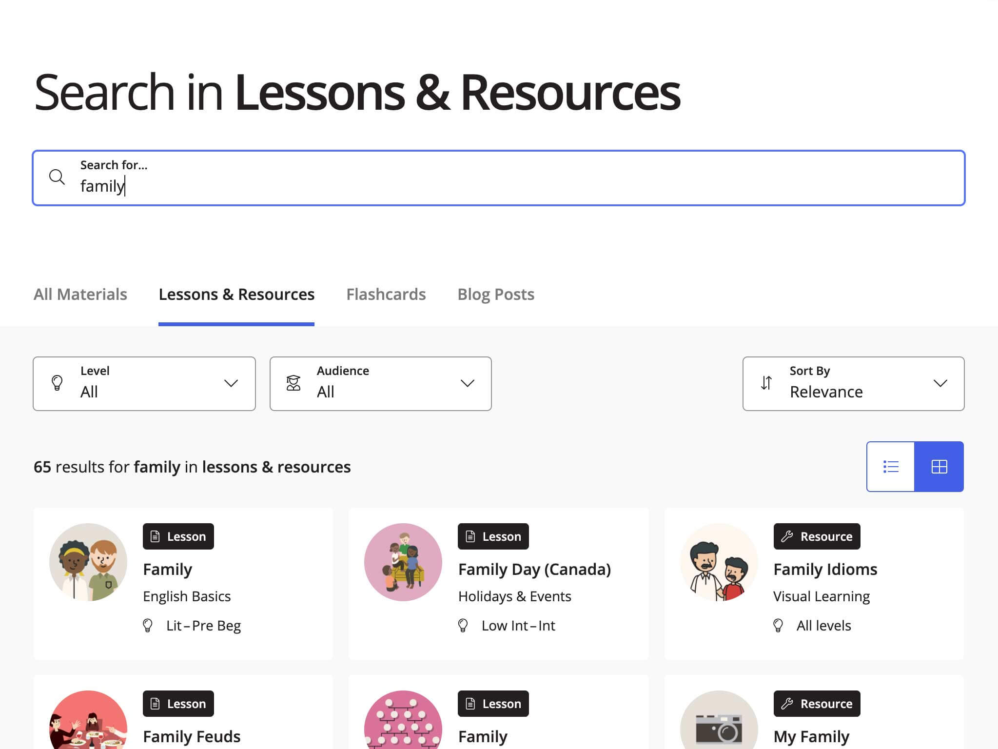998x749 pixels.
Task: Open the Family English Basics lesson title
Action: 168,570
